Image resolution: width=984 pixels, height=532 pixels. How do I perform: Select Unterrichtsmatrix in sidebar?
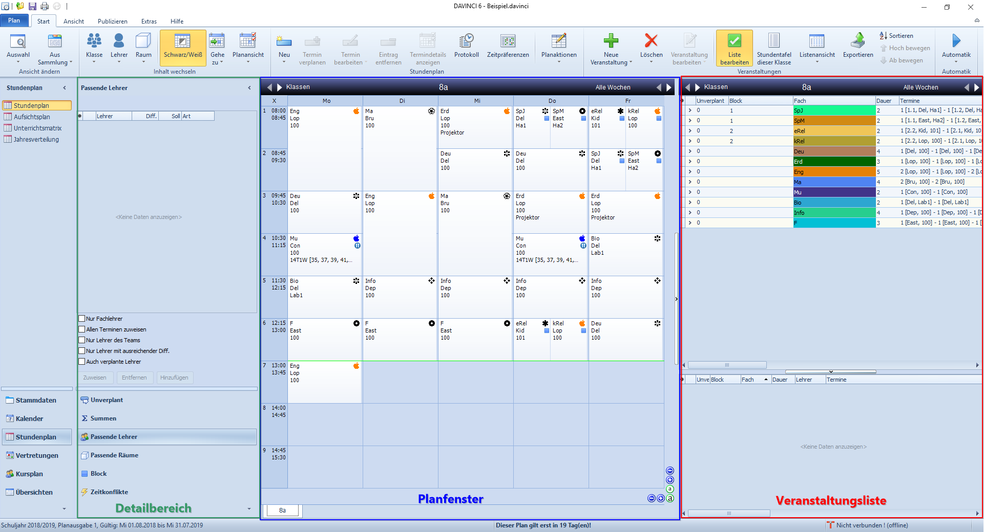click(37, 128)
